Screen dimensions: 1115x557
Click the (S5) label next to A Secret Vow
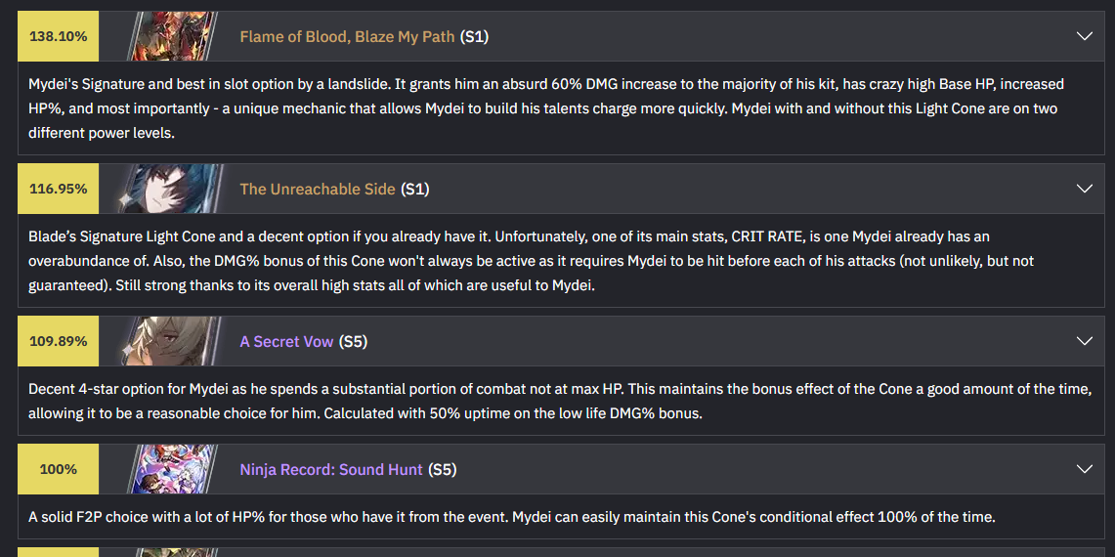point(354,341)
